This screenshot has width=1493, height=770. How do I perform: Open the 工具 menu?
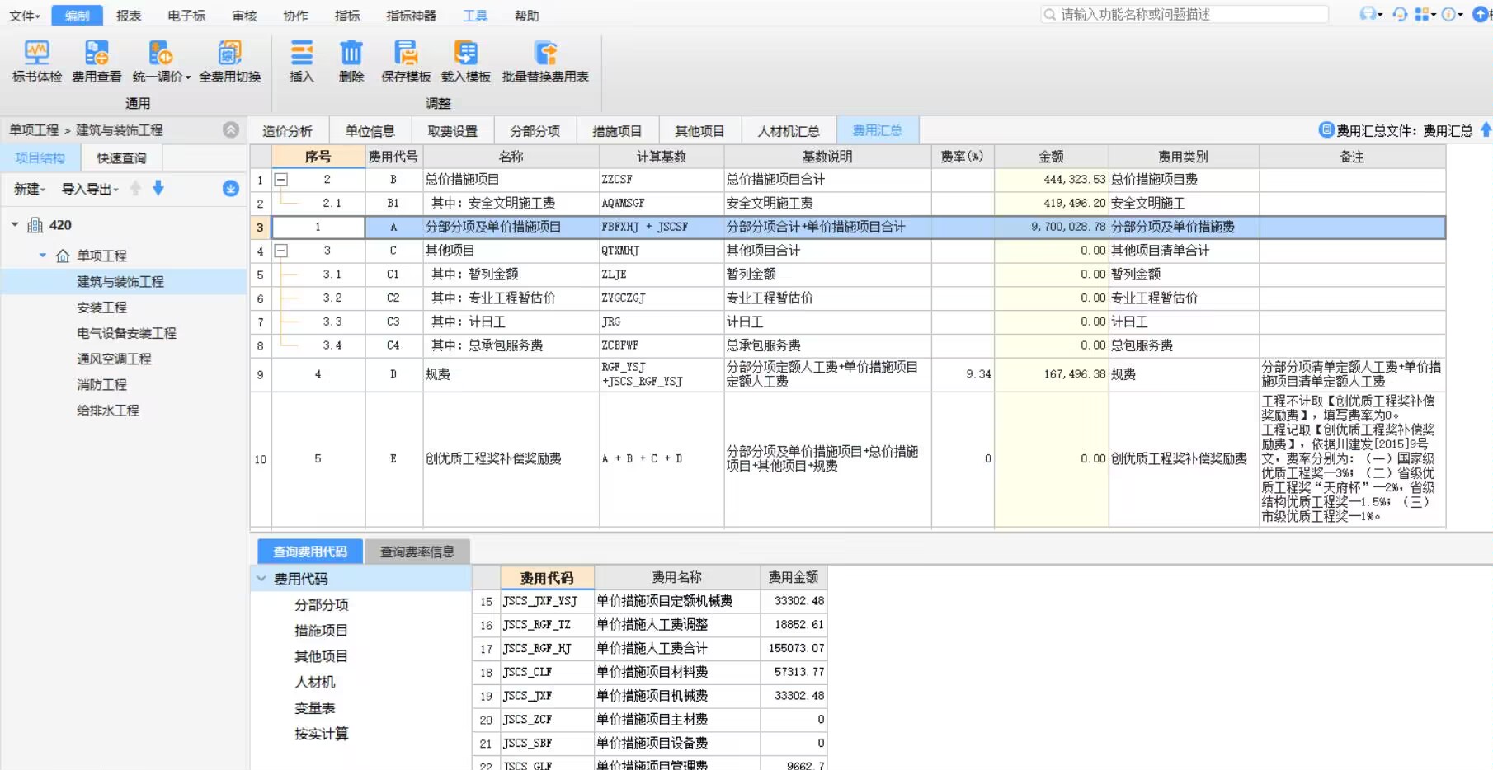tap(475, 16)
